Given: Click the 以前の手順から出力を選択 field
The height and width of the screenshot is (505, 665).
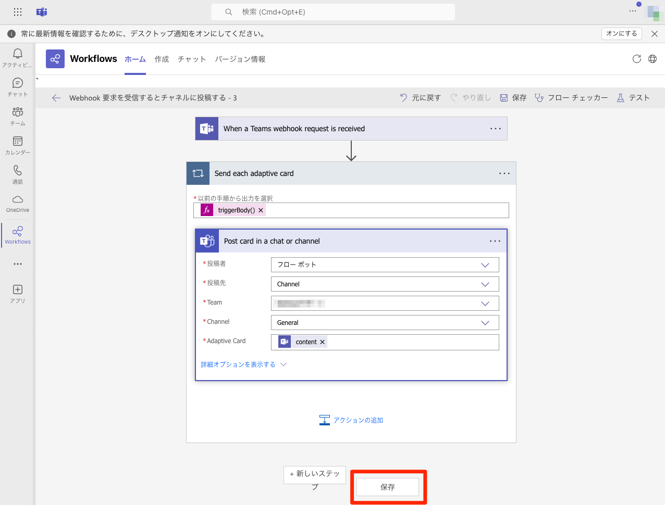Looking at the screenshot, I should coord(351,210).
